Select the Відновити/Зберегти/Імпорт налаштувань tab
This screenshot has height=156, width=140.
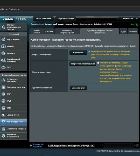tap(100, 31)
